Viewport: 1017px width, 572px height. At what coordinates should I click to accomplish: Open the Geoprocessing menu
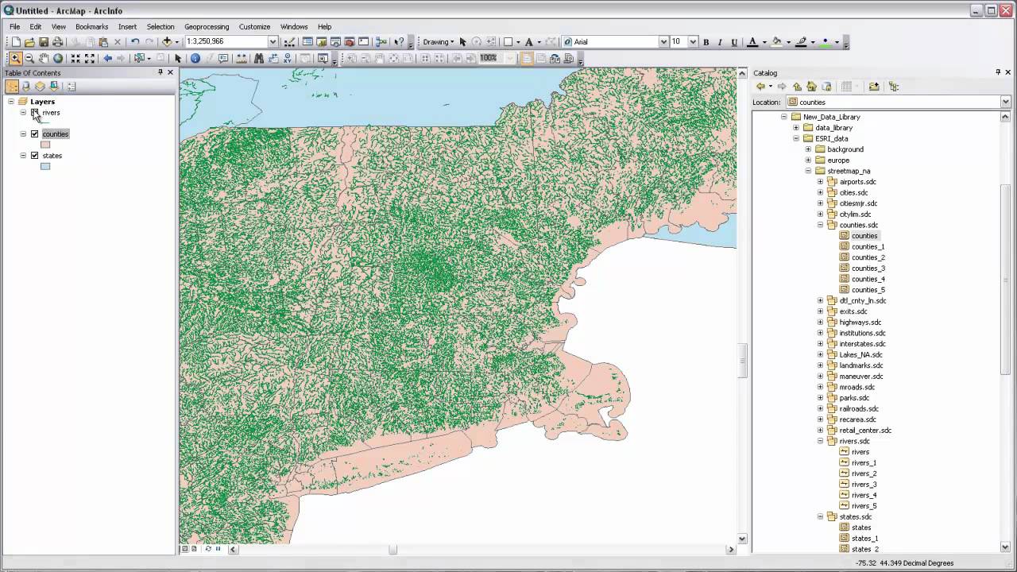[x=207, y=26]
